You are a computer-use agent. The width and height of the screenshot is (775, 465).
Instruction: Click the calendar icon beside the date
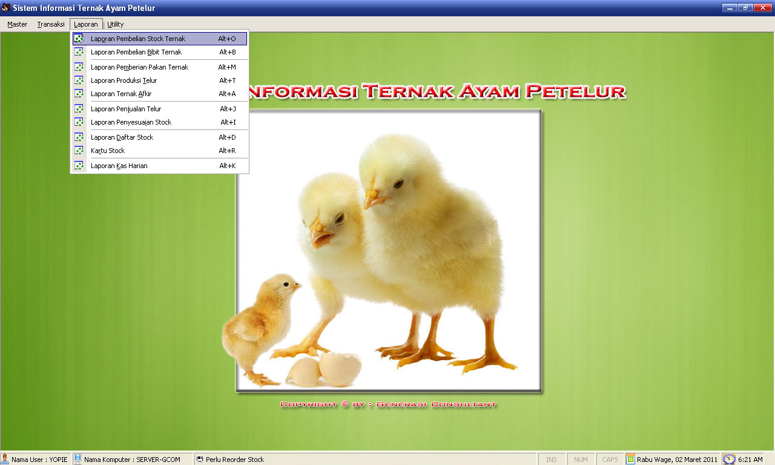click(630, 460)
